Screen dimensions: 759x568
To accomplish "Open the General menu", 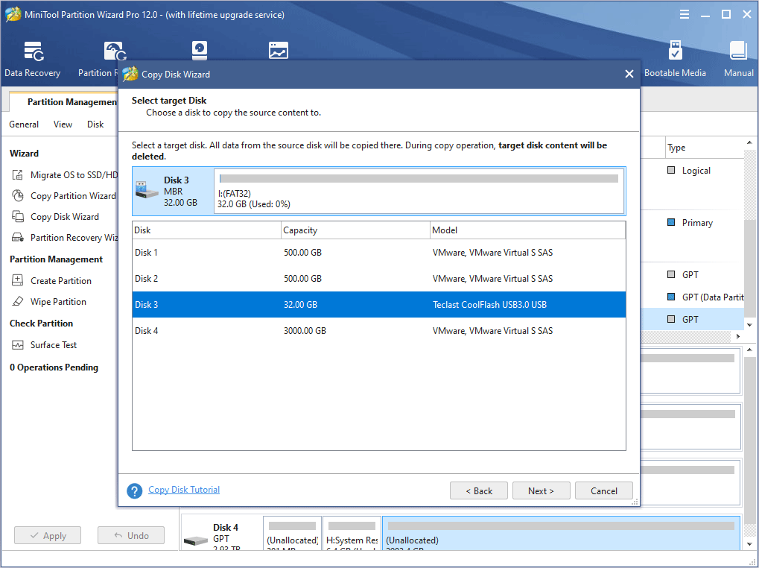I will pos(24,124).
